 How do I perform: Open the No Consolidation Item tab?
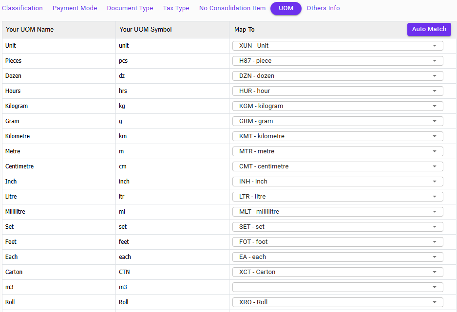232,8
